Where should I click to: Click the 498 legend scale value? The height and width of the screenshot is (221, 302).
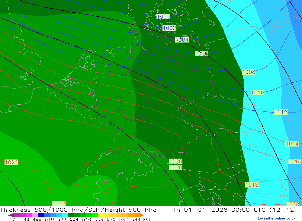tap(37, 219)
